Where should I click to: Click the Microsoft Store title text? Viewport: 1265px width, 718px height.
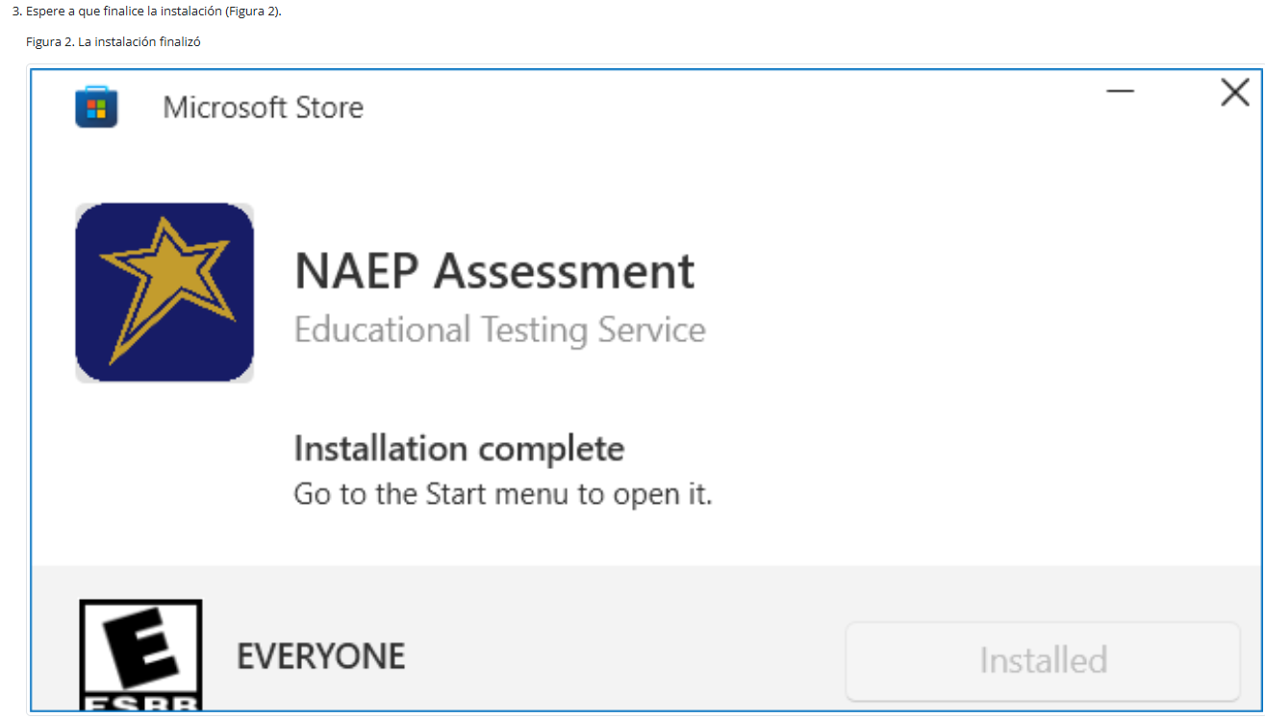pos(263,108)
